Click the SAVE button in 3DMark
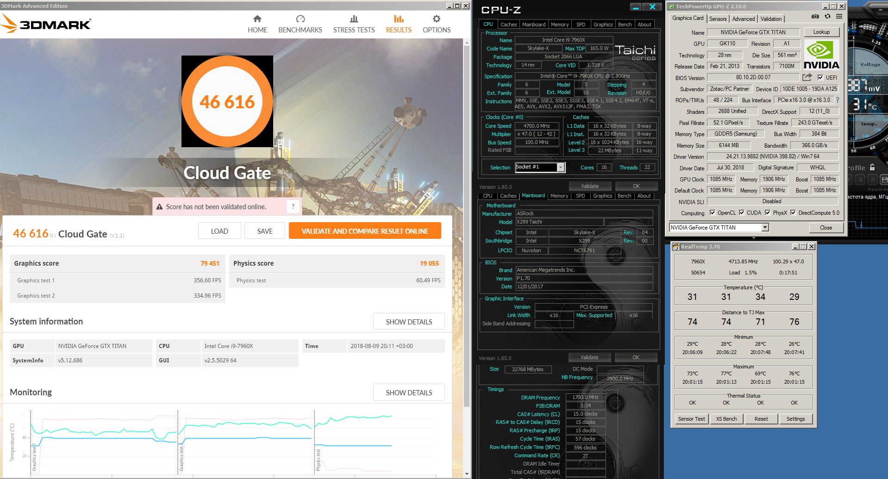This screenshot has width=888, height=479. click(x=265, y=231)
